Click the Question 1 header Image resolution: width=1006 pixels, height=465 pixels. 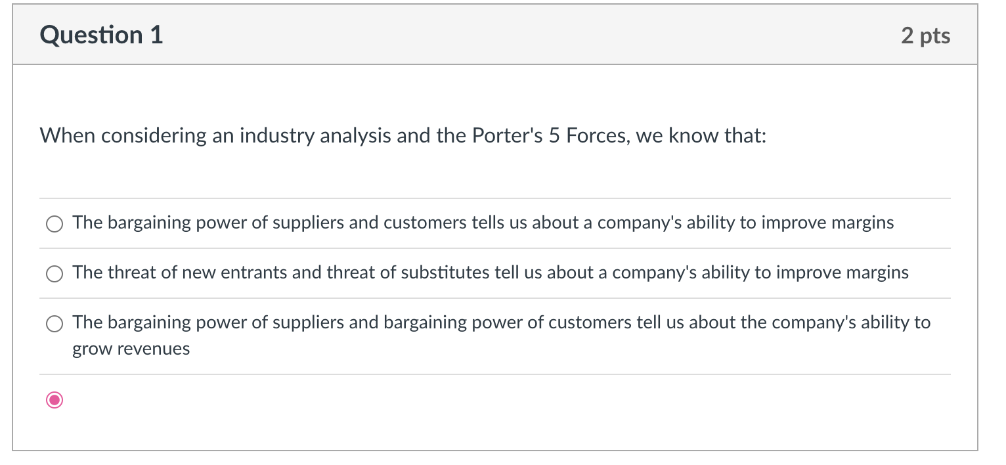click(x=100, y=35)
